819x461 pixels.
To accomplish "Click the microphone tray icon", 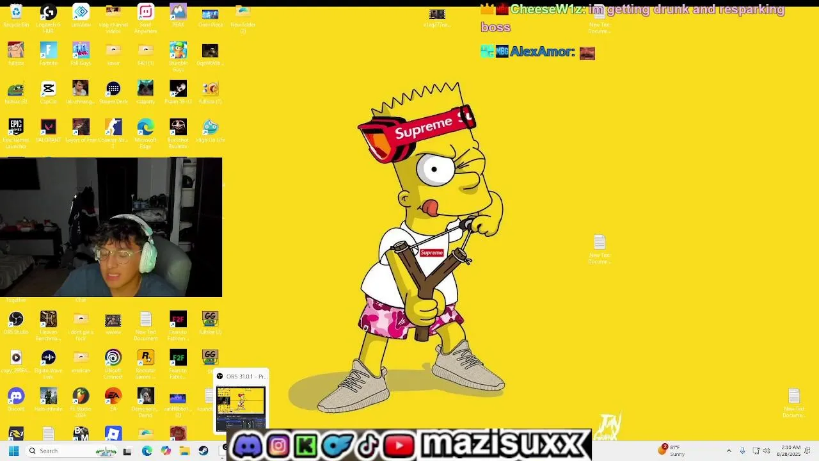I will click(742, 451).
